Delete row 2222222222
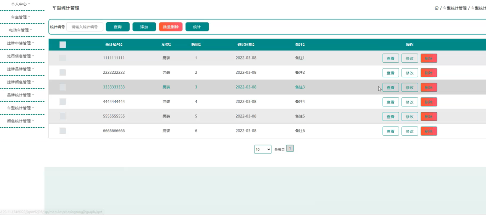Viewport: 486px width, 215px height. point(429,73)
